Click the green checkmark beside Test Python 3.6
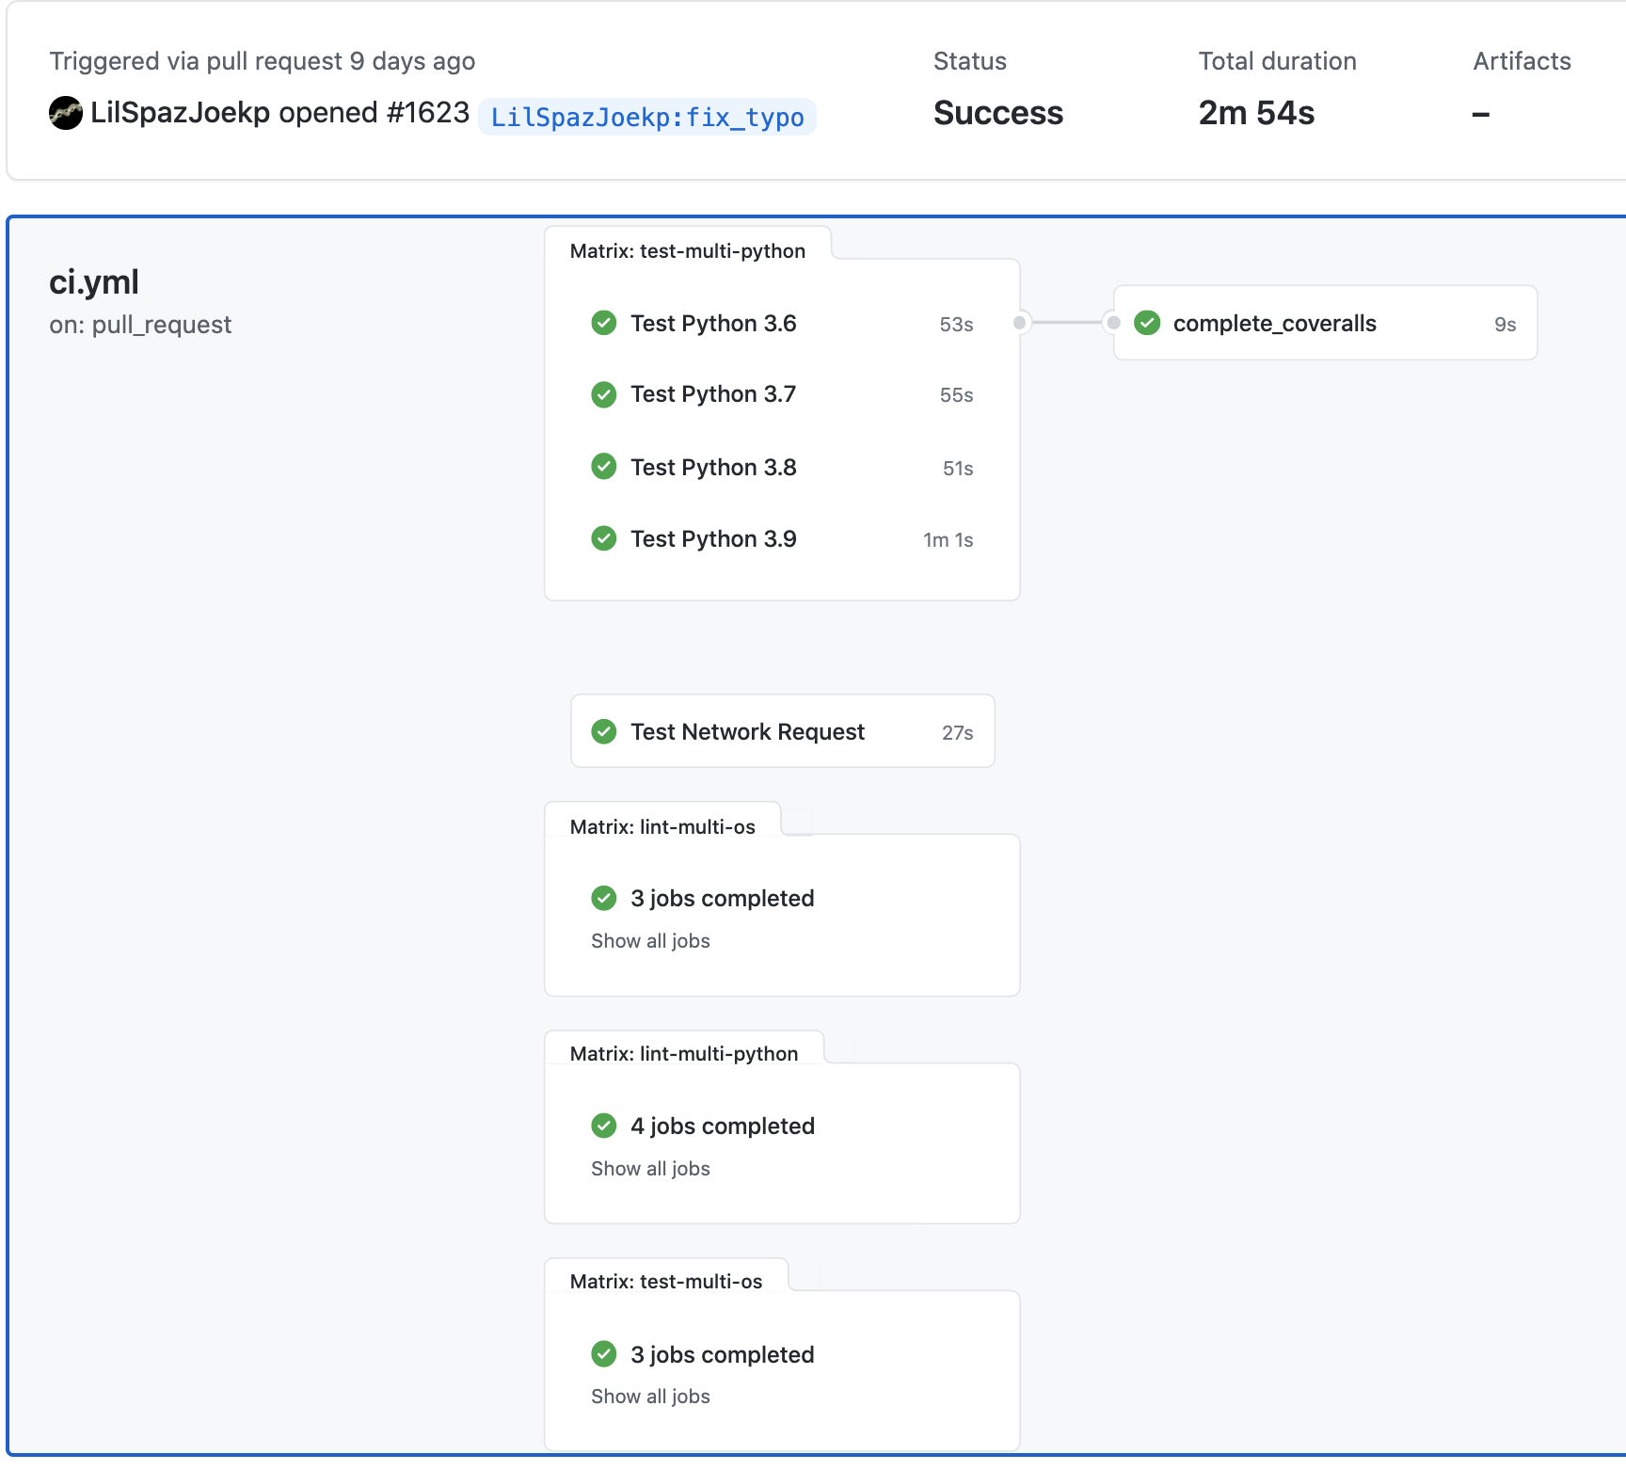Screen dimensions: 1626x1470 click(x=603, y=324)
